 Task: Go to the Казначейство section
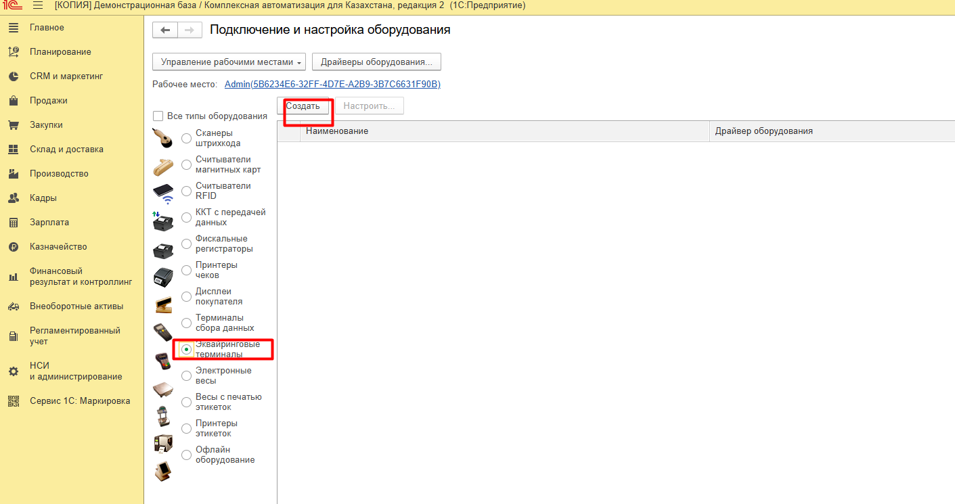tap(58, 247)
